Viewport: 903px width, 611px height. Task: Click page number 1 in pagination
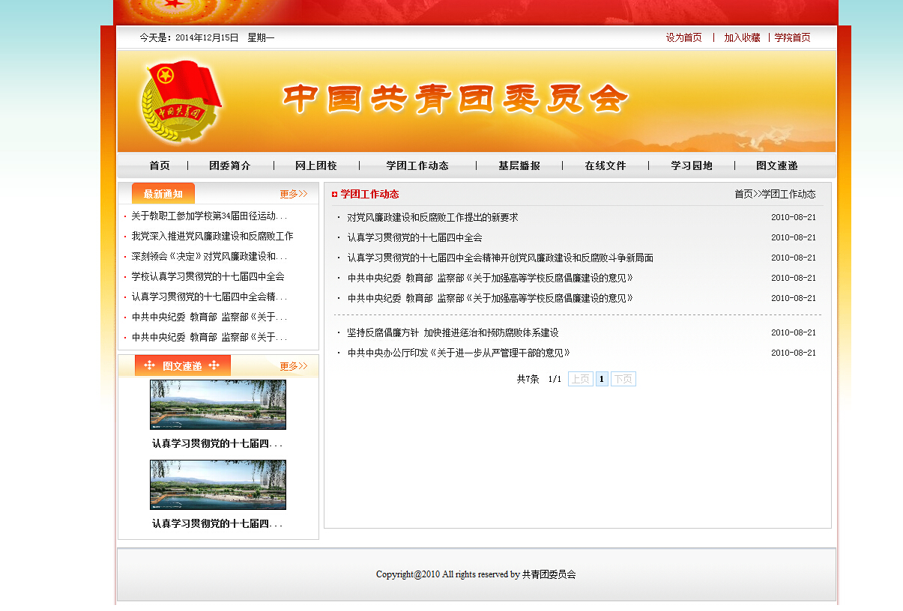(x=602, y=379)
